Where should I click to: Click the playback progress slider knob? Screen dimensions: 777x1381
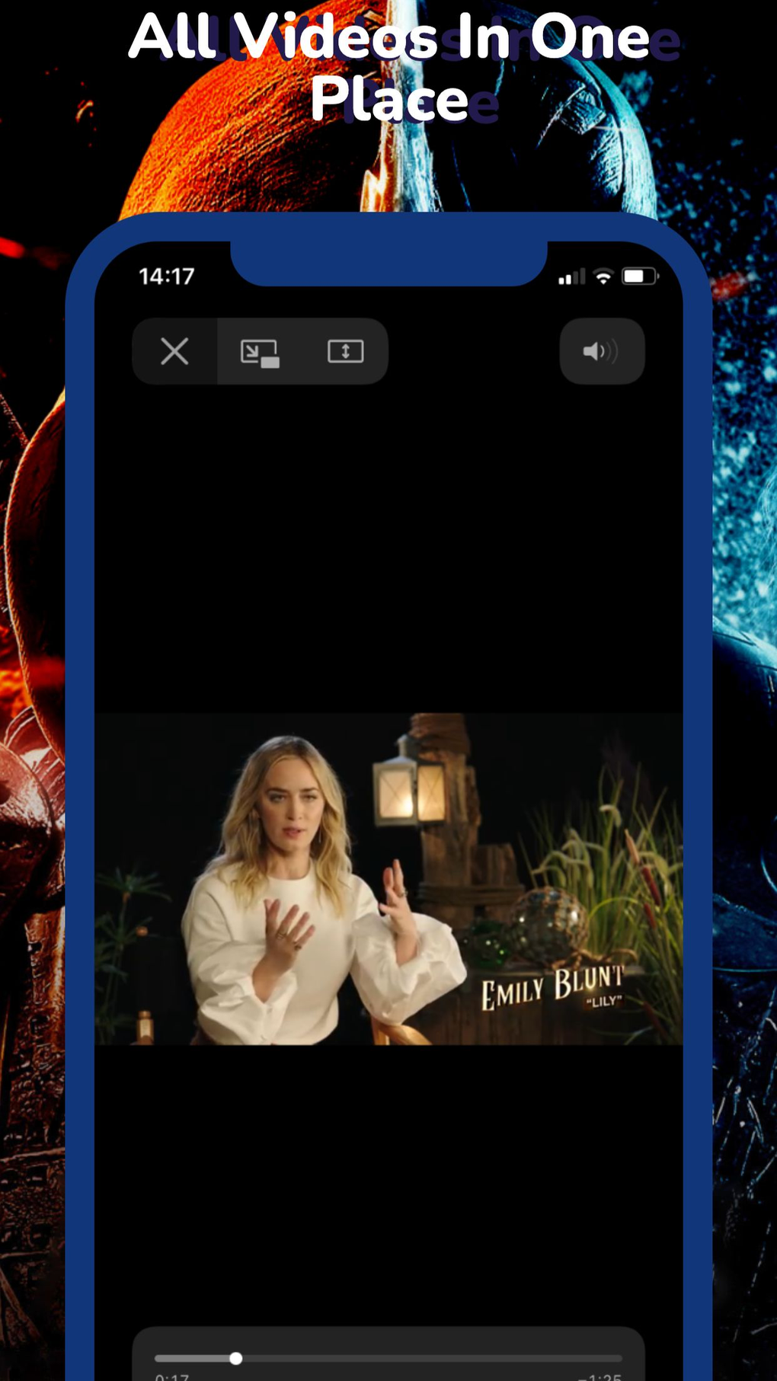[236, 1358]
